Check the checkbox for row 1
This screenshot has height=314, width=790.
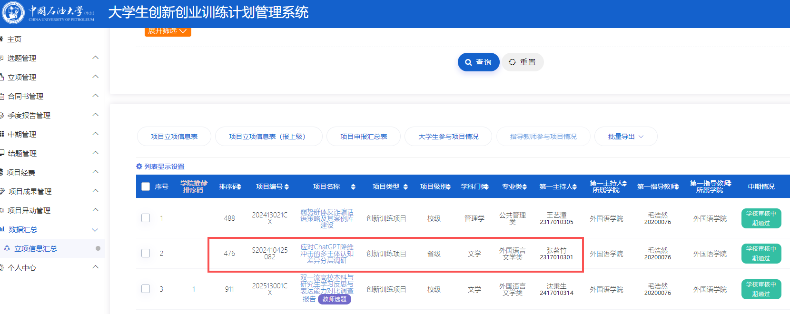tap(146, 218)
